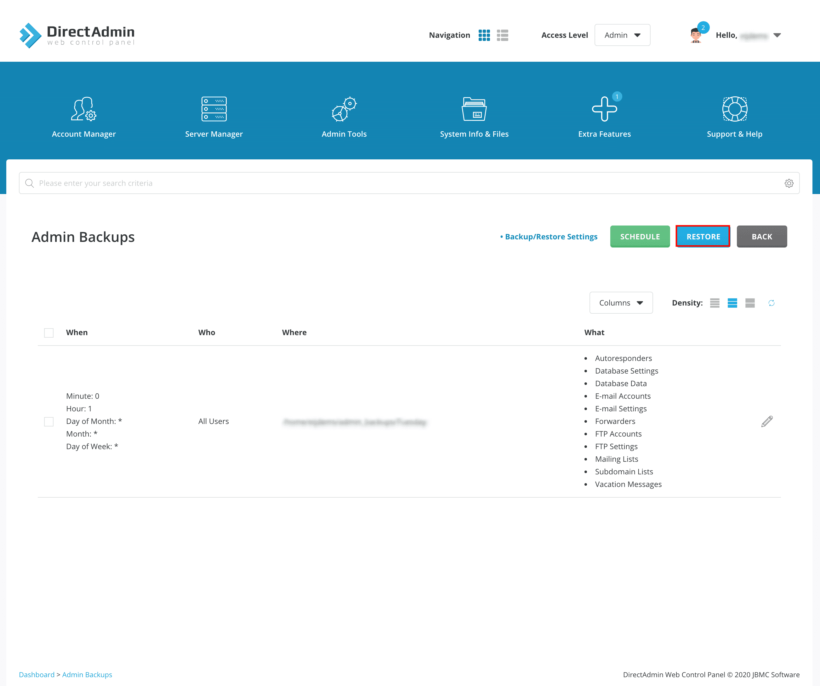Screen dimensions: 820x686
Task: Click the Support & Help label
Action: coord(734,134)
